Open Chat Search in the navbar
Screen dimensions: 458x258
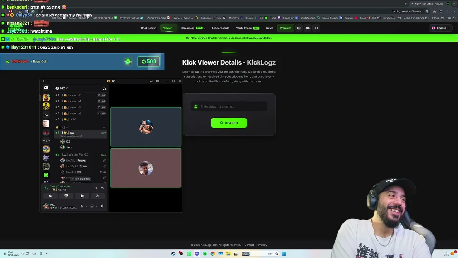[148, 28]
